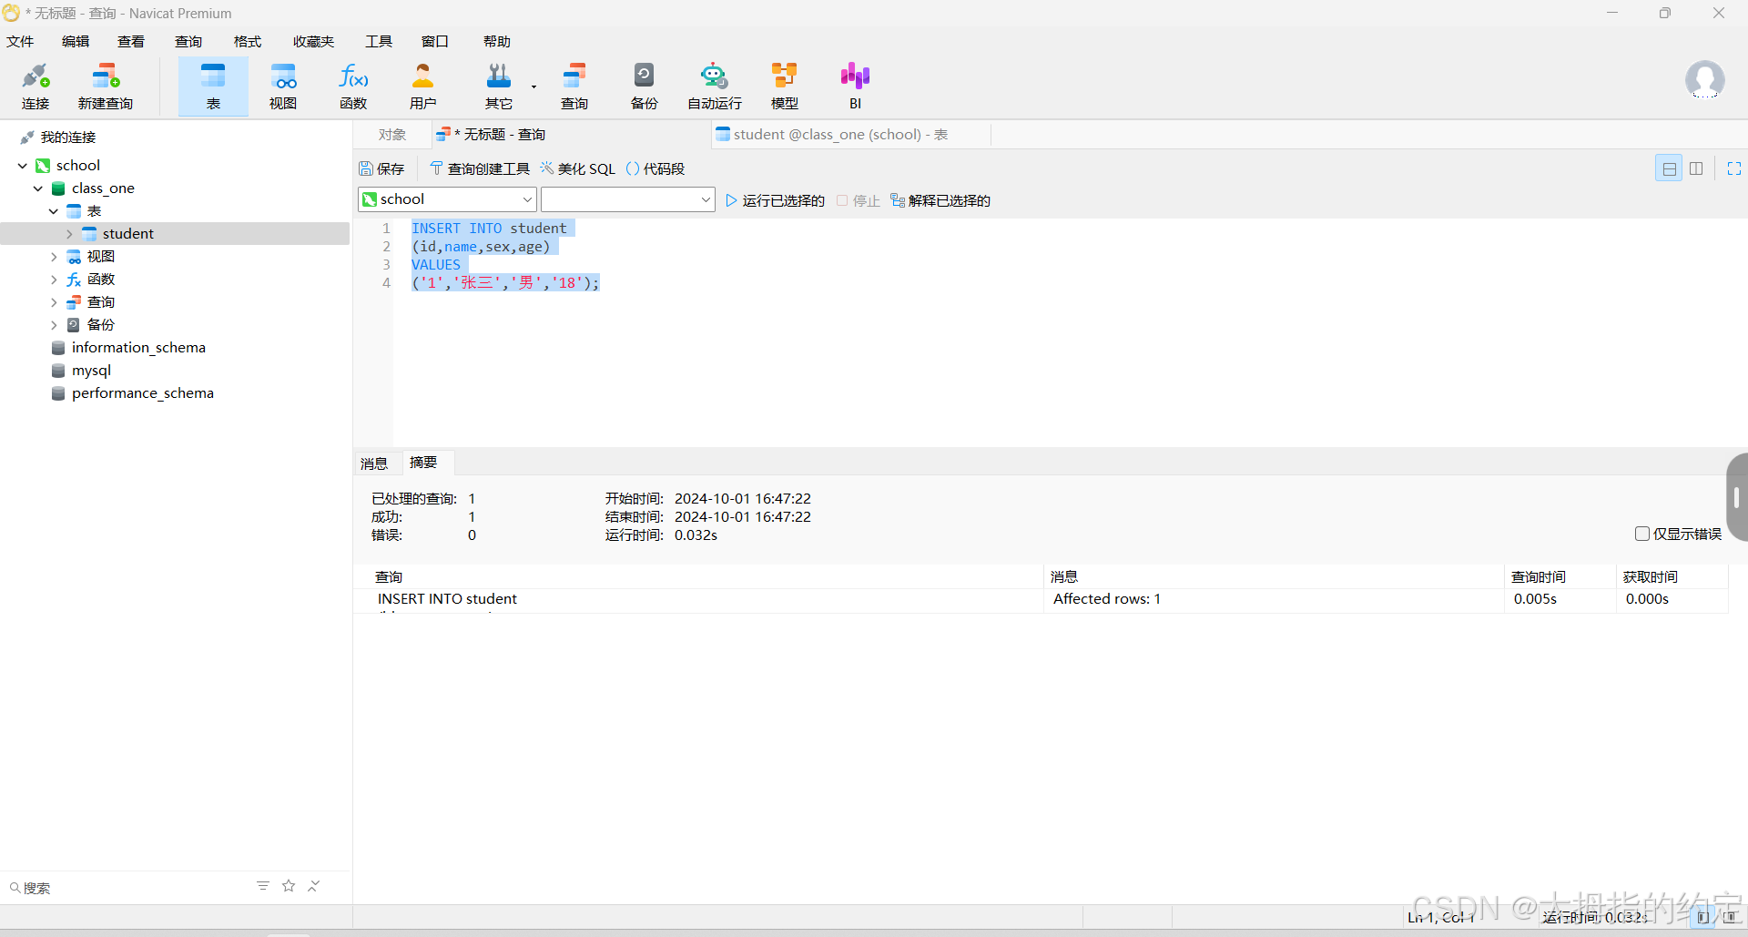The height and width of the screenshot is (937, 1748).
Task: Click the 搜索 search field in the sidebar
Action: [x=127, y=888]
